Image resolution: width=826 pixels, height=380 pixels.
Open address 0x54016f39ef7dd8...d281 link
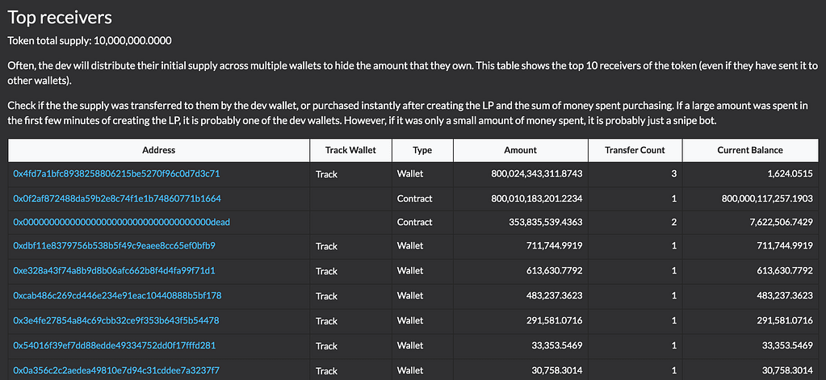click(115, 346)
